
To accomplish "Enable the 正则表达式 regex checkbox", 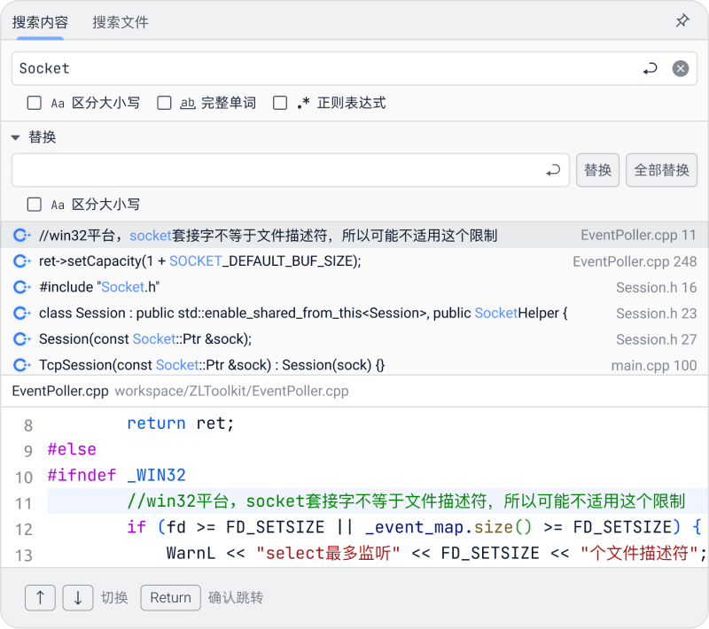I will click(x=280, y=103).
